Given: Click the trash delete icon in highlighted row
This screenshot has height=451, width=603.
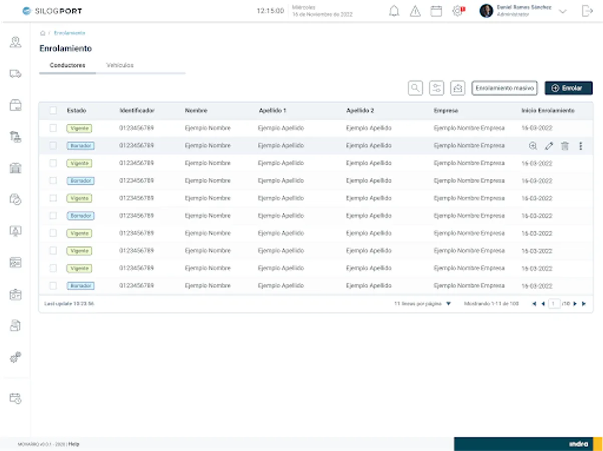Looking at the screenshot, I should click(x=565, y=146).
